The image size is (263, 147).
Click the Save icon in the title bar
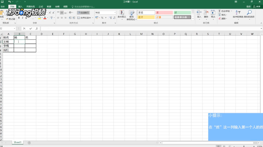coord(2,2)
